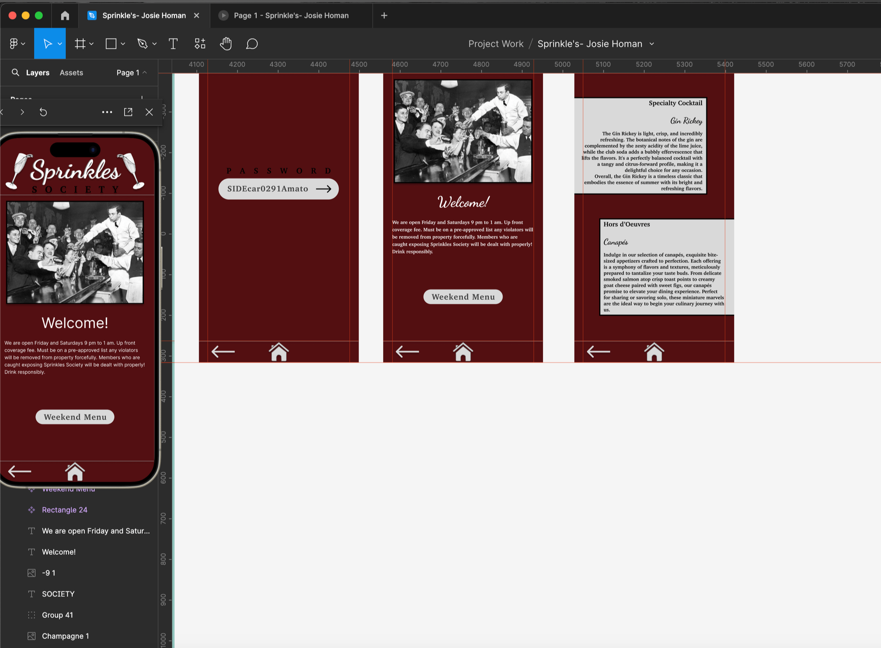Image resolution: width=881 pixels, height=648 pixels.
Task: Select the Text tool
Action: pyautogui.click(x=173, y=44)
